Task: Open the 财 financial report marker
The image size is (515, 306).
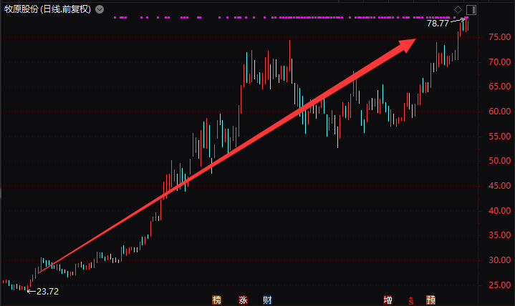Action: coord(267,300)
